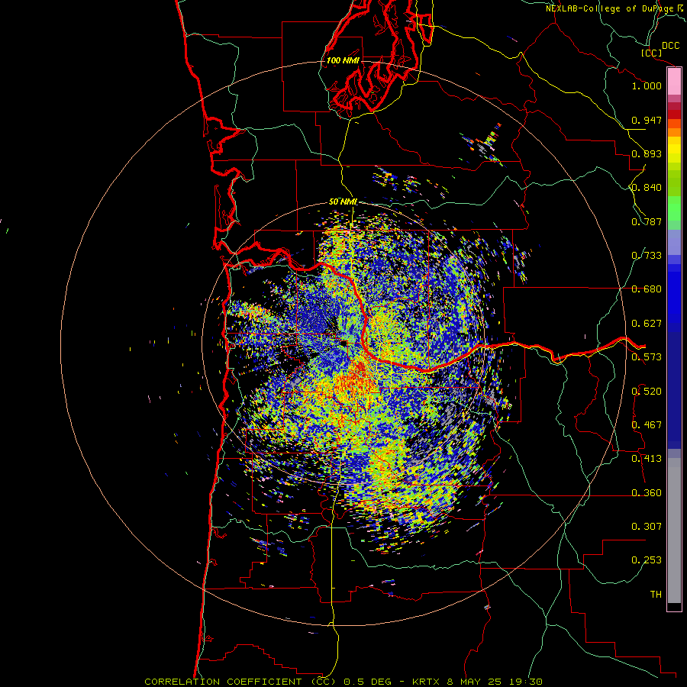
Task: Pick the bright green segment of the color bar
Action: tap(674, 208)
